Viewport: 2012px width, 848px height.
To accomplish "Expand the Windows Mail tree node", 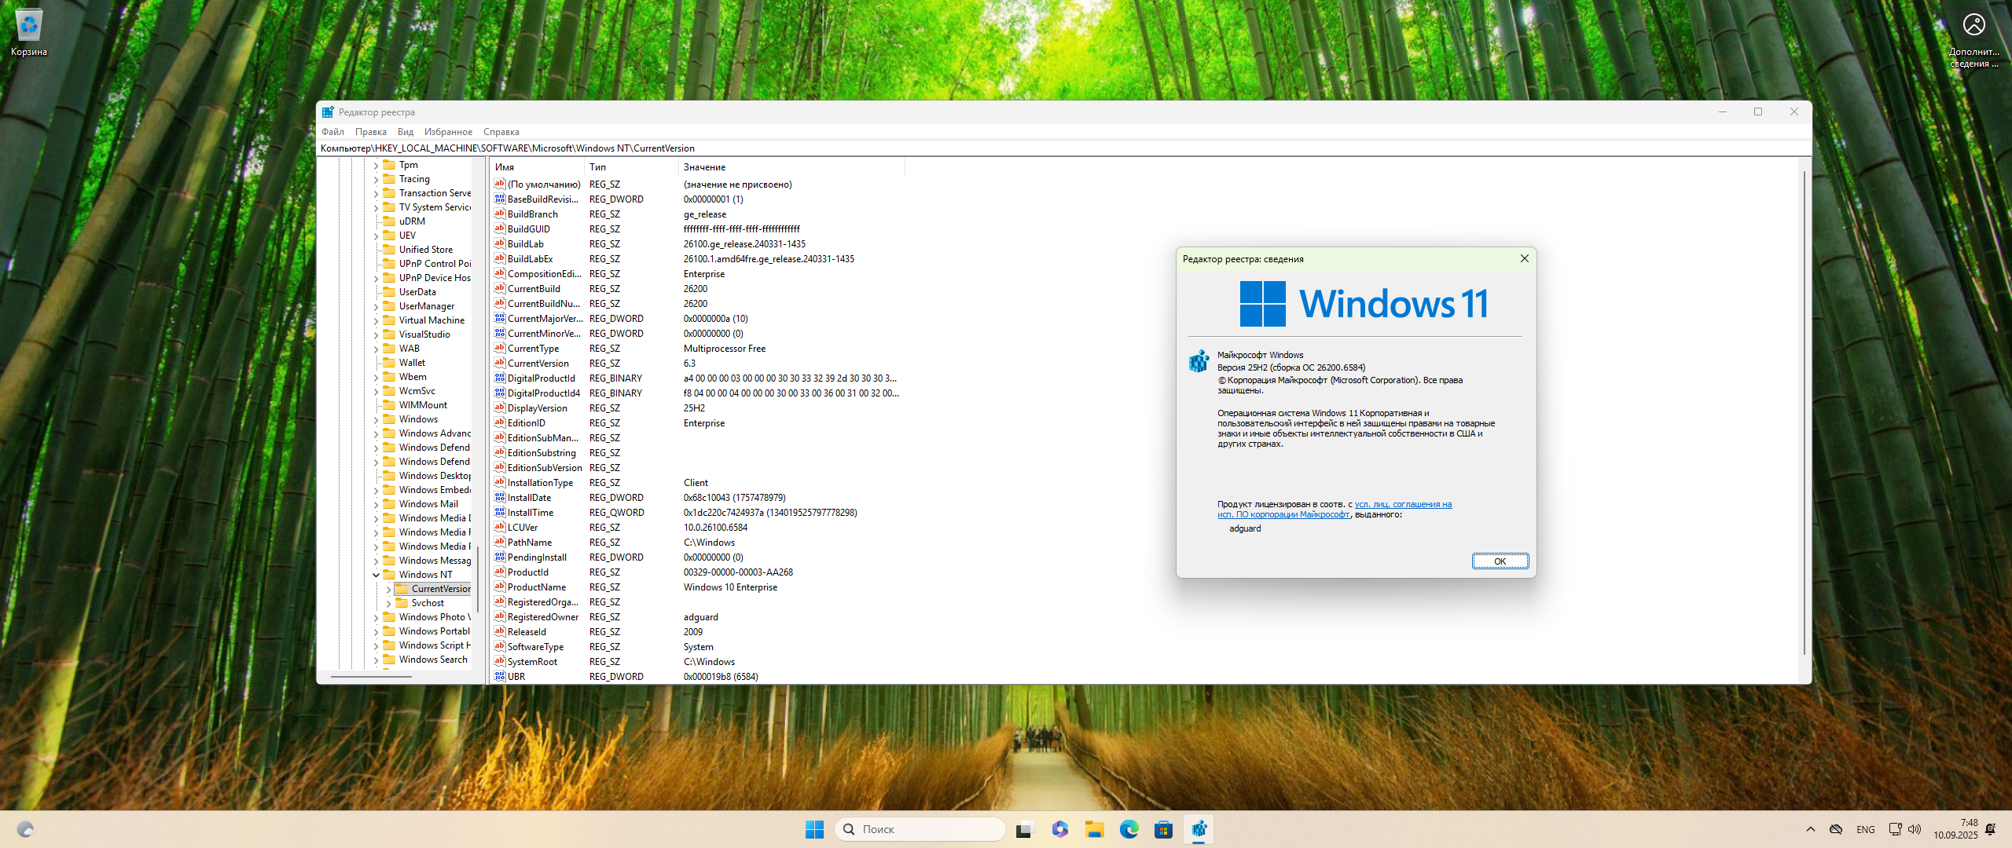I will [376, 504].
